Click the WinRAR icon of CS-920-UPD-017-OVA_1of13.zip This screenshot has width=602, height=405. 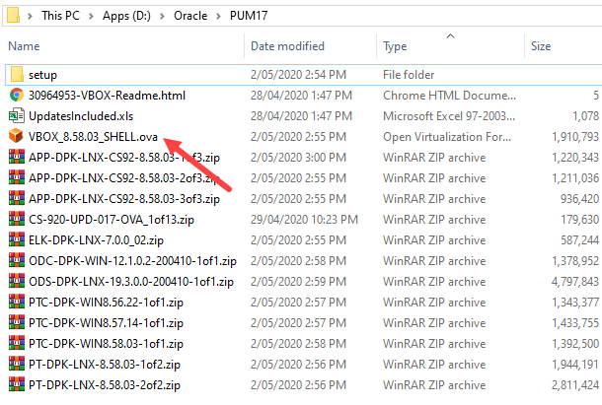coord(17,219)
